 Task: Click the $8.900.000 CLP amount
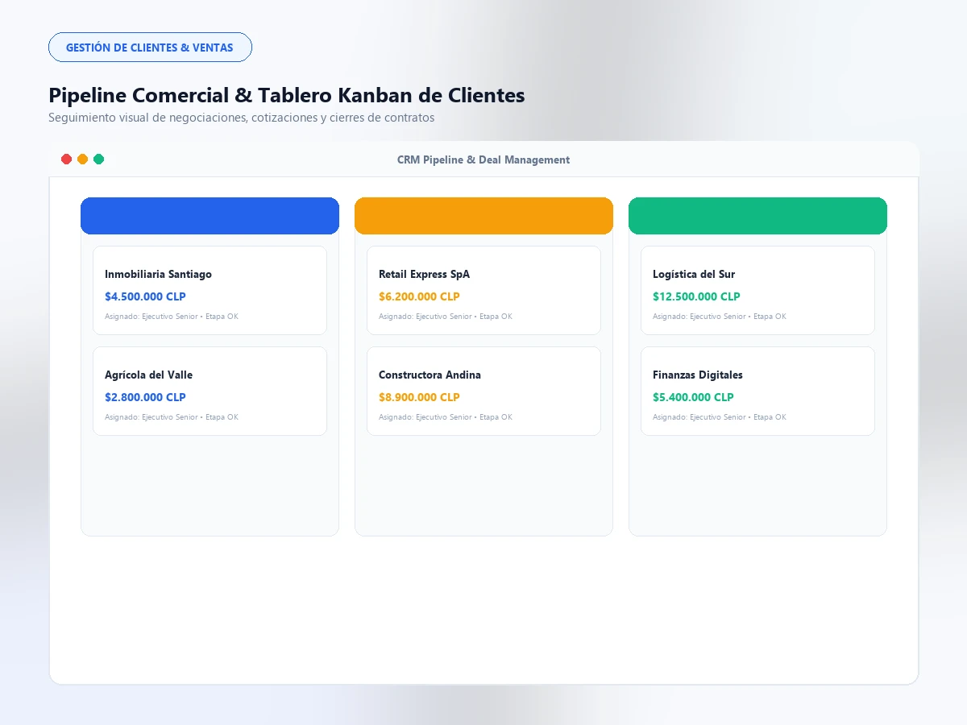coord(419,397)
